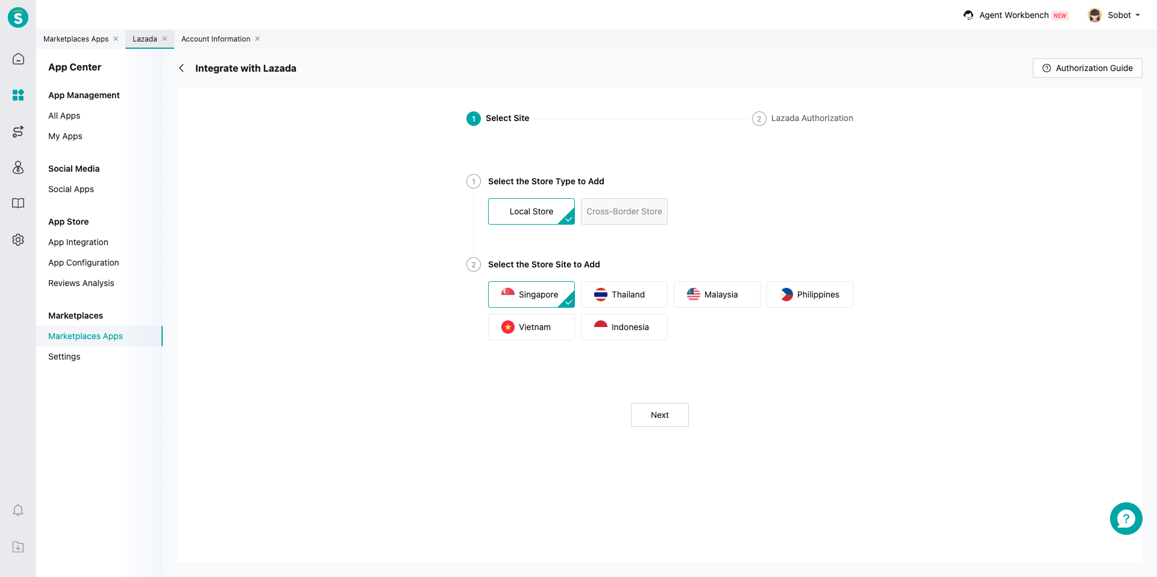
Task: Click the back arrow beside Integrate with Lazada
Action: coord(181,68)
